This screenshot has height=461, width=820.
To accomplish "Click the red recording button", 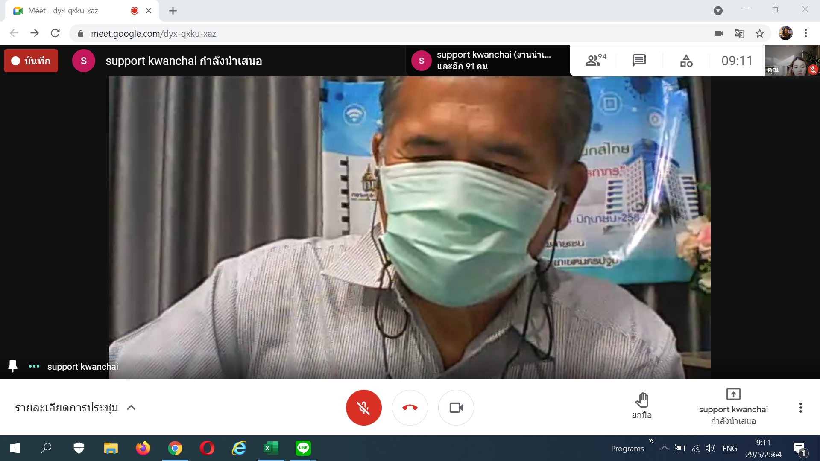I will pos(31,61).
